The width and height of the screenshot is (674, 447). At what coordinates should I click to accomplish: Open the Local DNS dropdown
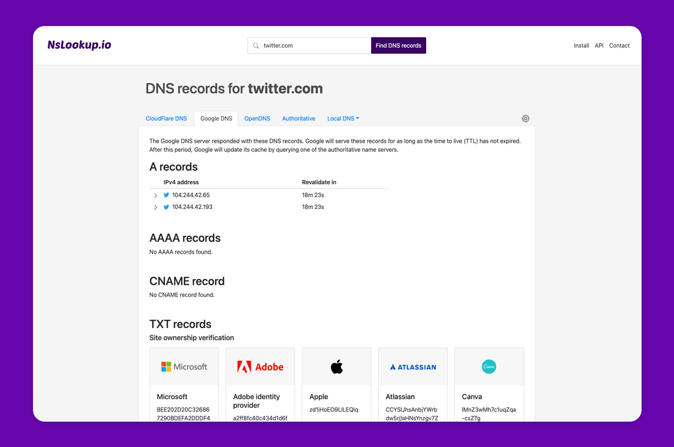click(x=343, y=119)
